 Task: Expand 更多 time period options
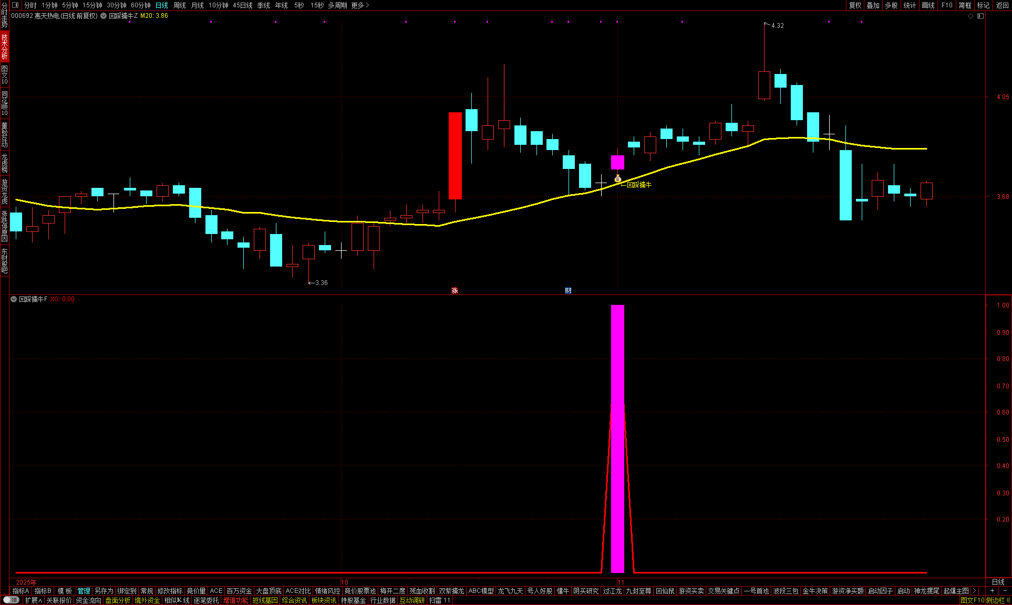tap(360, 5)
